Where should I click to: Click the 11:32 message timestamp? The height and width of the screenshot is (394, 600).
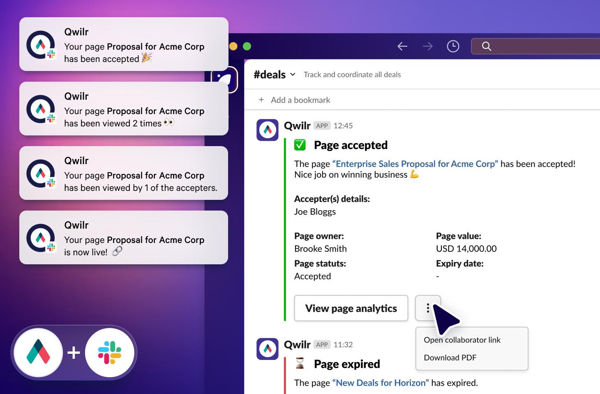point(343,344)
